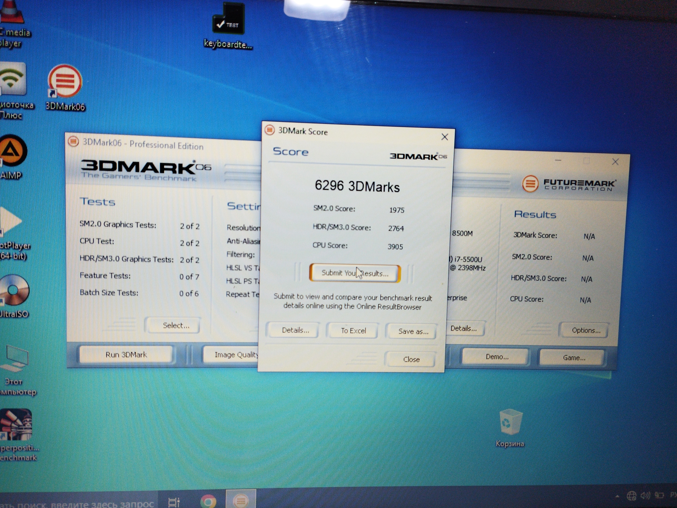
Task: Click the i7-5500U processor text
Action: point(468,259)
